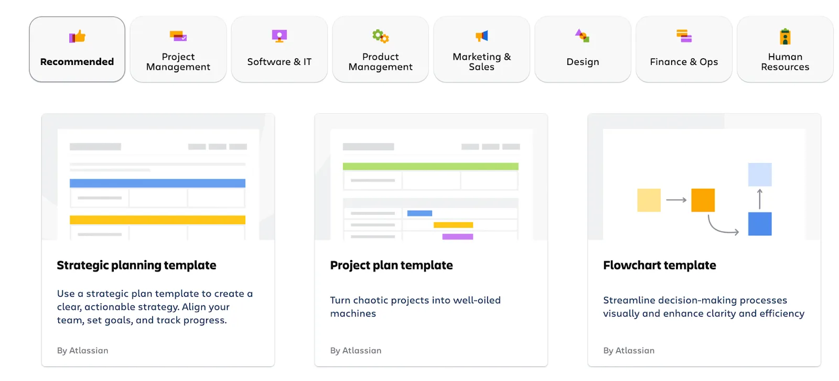This screenshot has width=839, height=381.
Task: Click the Marketing & Sales megaphone icon
Action: (482, 36)
